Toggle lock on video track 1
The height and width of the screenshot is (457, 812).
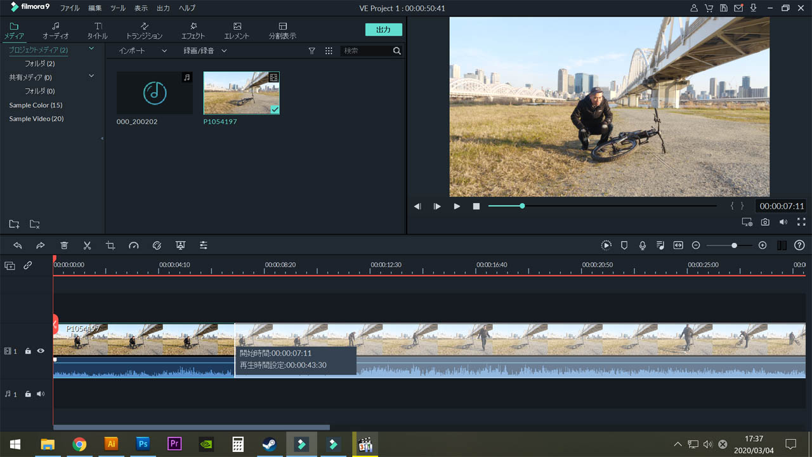tap(28, 350)
